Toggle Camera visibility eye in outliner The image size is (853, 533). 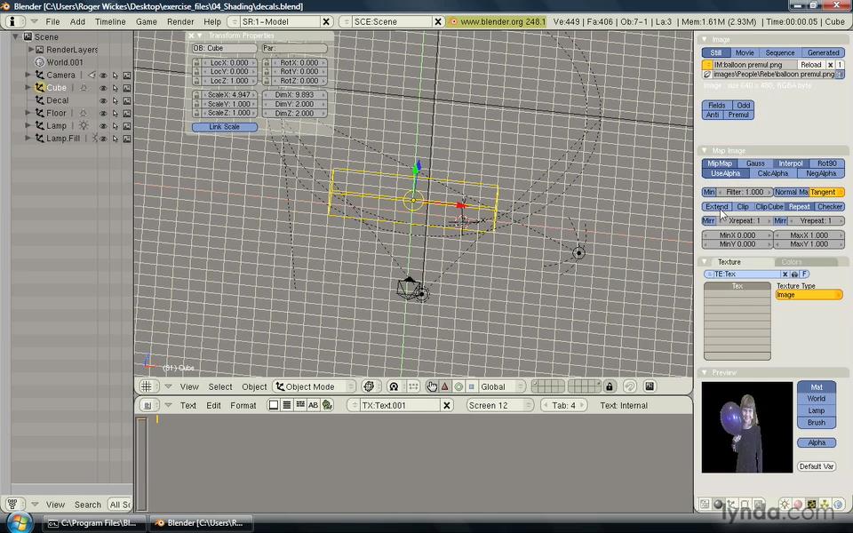[103, 75]
